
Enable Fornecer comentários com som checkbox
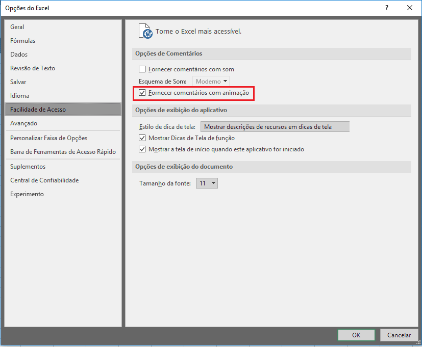pyautogui.click(x=142, y=69)
